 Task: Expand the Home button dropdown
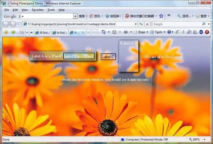coord(109,32)
